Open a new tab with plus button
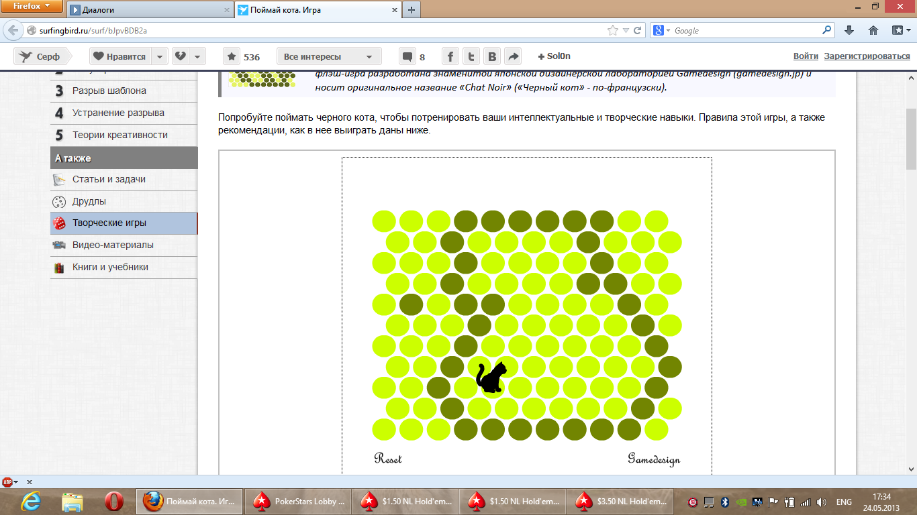 click(411, 10)
